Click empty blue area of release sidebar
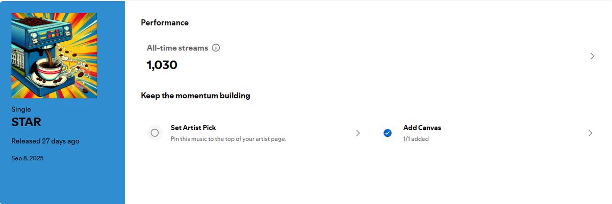This screenshot has height=204, width=612. [x=62, y=183]
